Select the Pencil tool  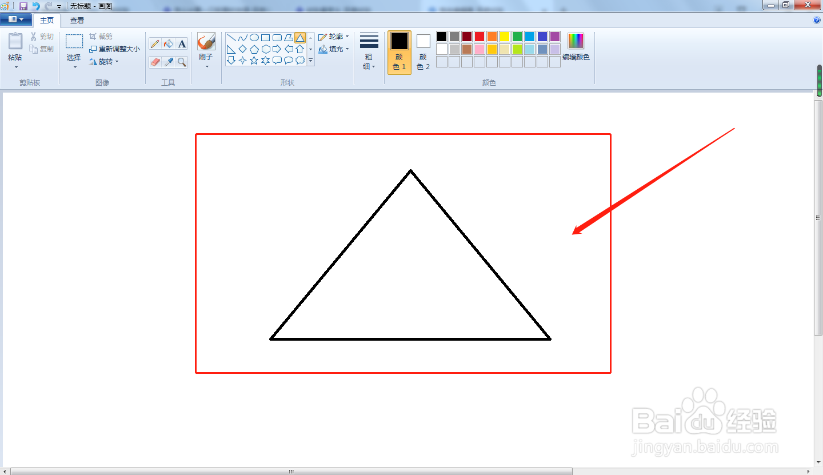point(155,43)
